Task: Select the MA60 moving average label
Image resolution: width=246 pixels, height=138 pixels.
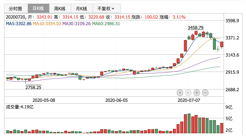Action: coord(106,24)
